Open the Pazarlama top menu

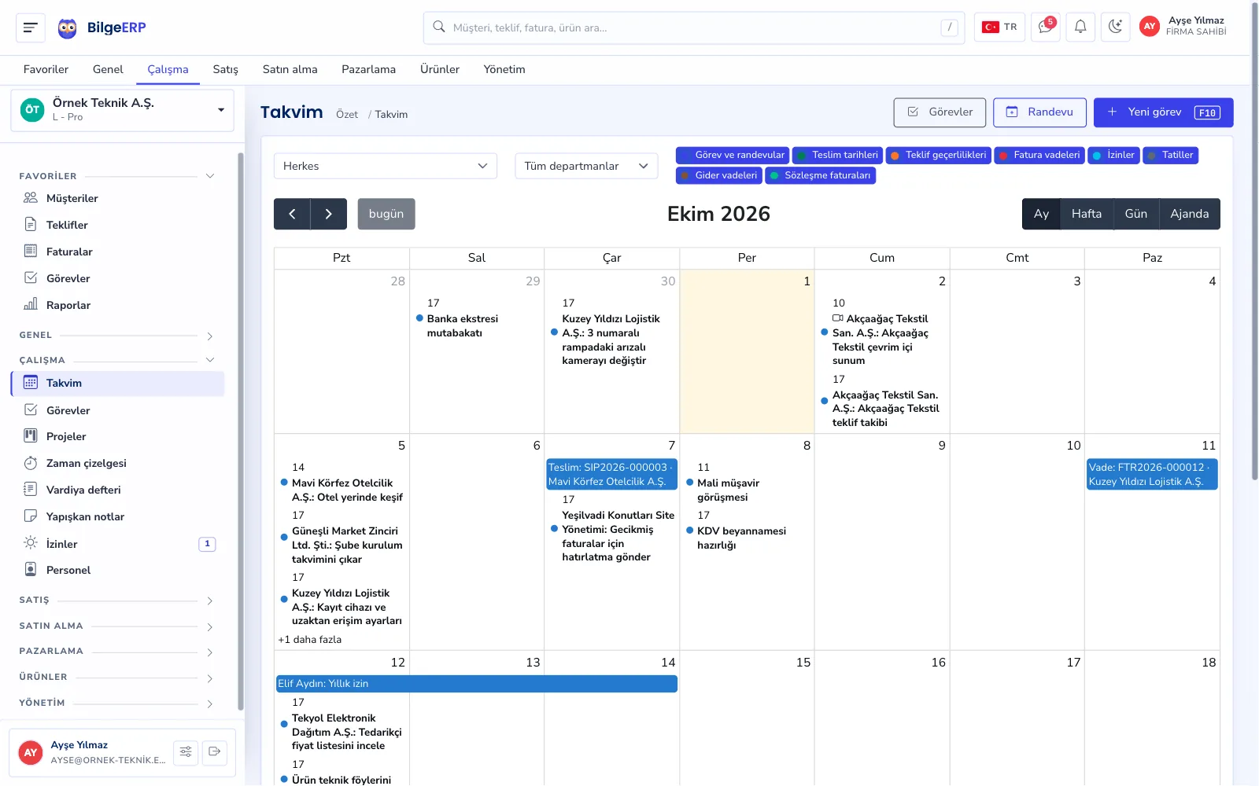368,69
